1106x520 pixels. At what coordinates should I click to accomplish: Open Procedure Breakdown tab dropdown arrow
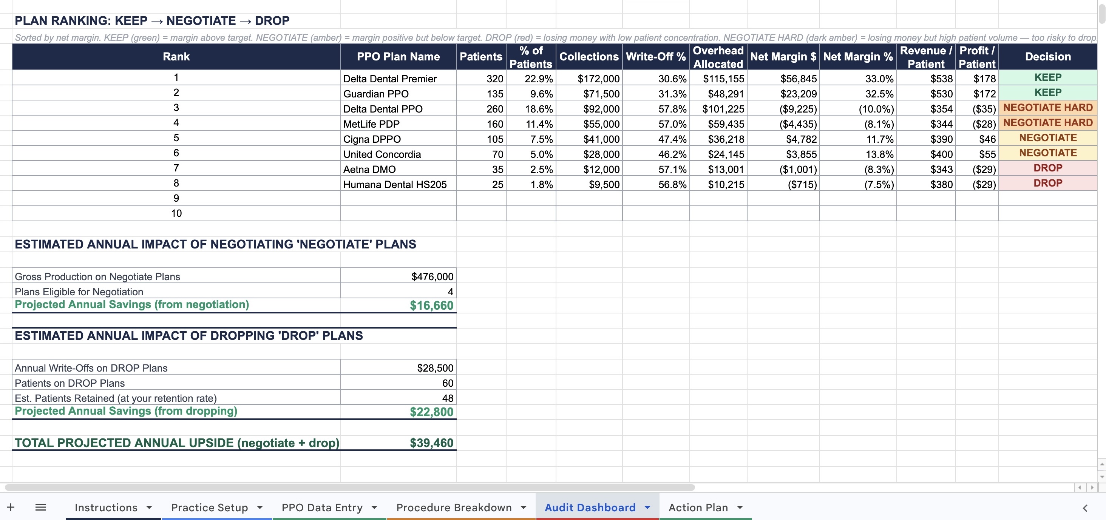click(x=524, y=508)
